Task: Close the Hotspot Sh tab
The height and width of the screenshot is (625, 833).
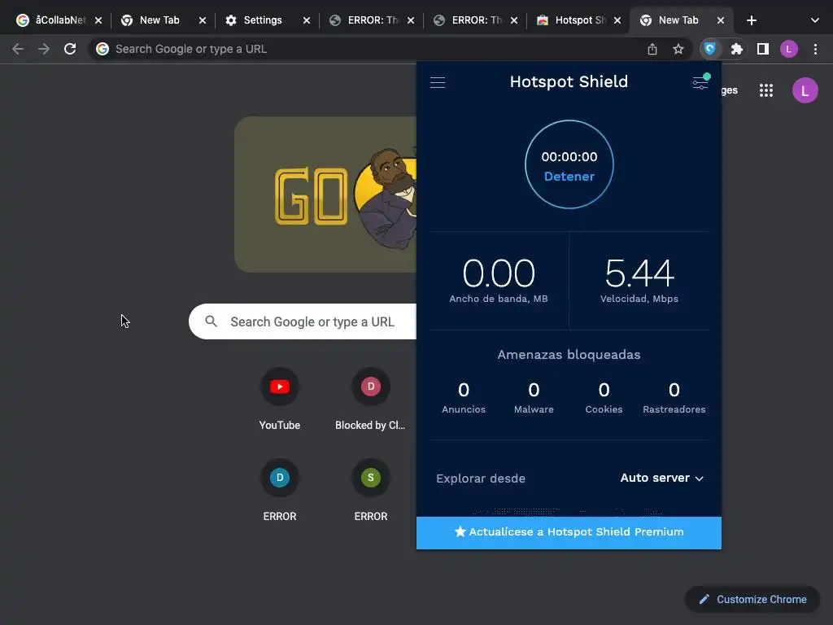Action: [x=617, y=20]
